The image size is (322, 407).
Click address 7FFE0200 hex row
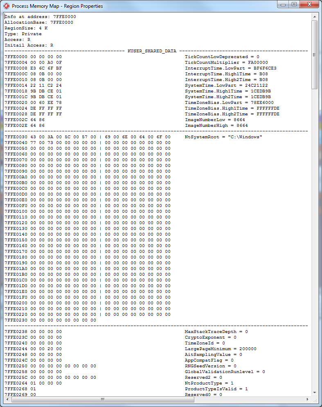(x=88, y=303)
